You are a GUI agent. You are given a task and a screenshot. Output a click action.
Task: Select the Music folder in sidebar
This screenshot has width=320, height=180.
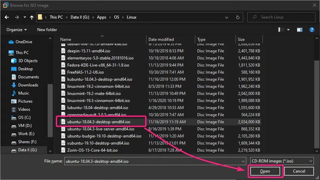point(23,93)
